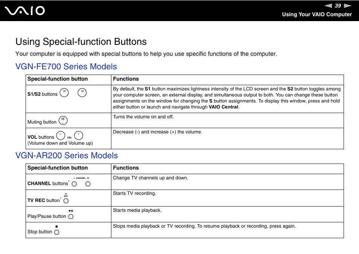Click 'VOL buttons' label

click(41, 137)
